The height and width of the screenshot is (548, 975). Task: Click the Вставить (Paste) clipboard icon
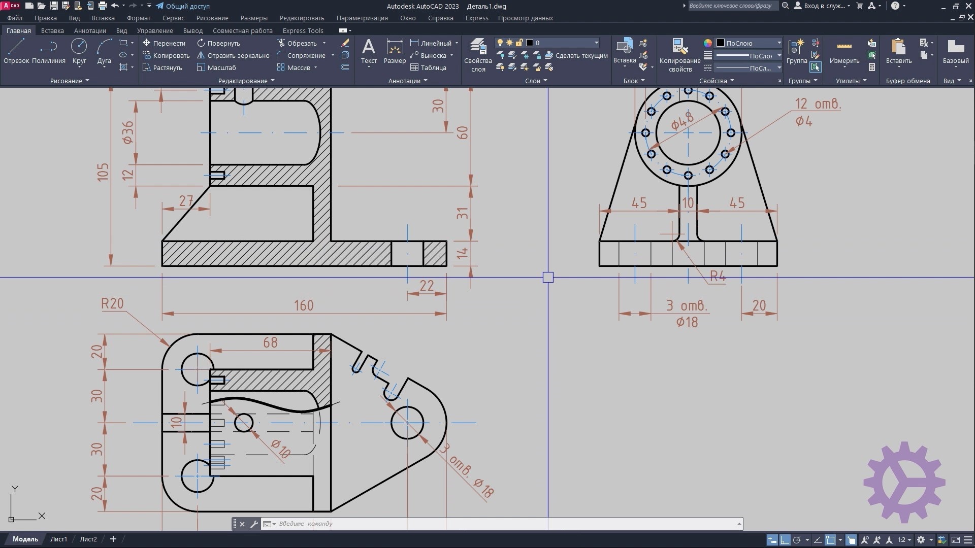pyautogui.click(x=898, y=51)
